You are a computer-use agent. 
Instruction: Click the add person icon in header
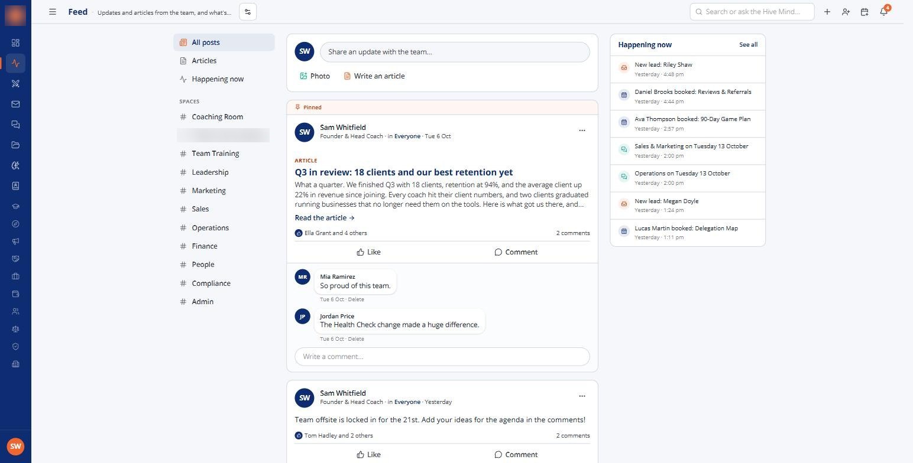[846, 12]
